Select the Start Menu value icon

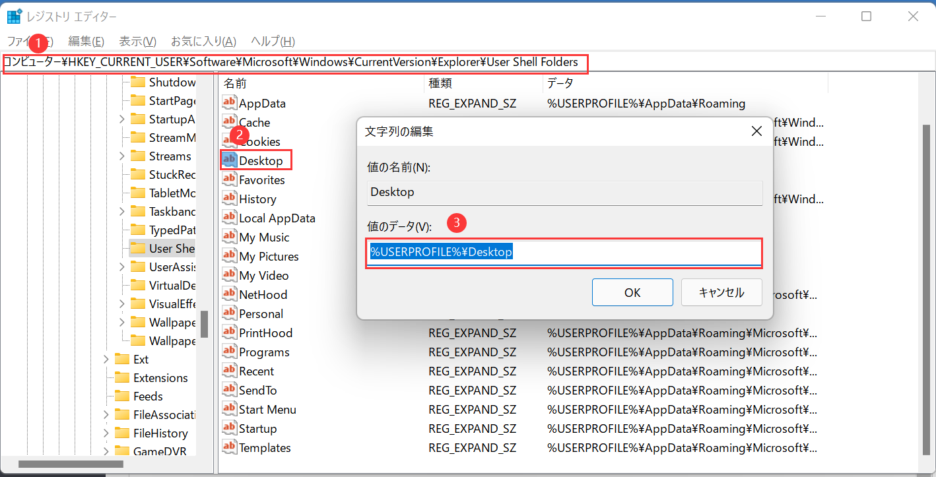(x=229, y=409)
